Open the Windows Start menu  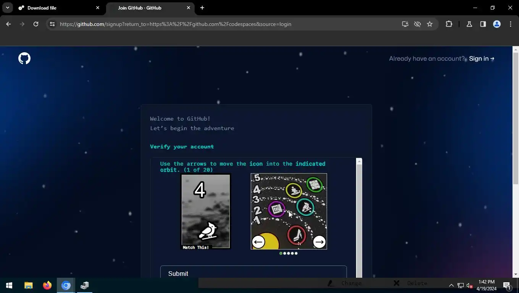tap(9, 285)
